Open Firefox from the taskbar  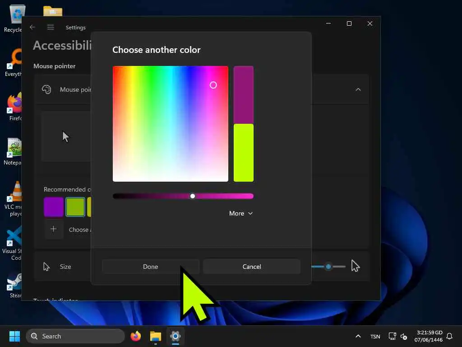point(135,336)
